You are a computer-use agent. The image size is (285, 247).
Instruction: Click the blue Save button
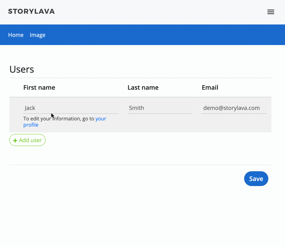[256, 179]
